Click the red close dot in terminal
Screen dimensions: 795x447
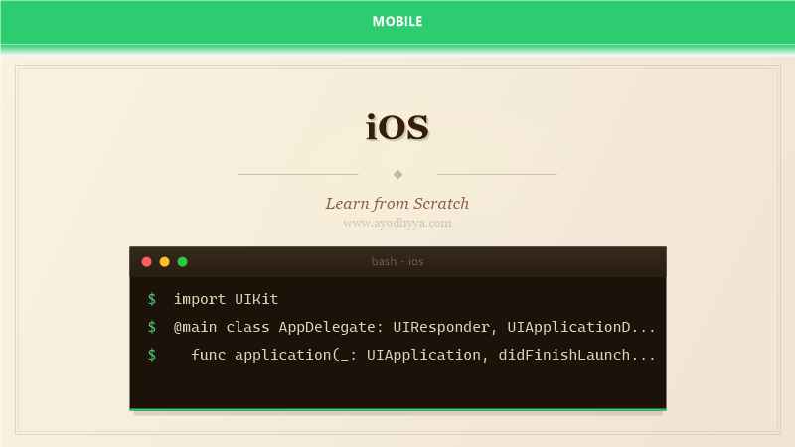click(146, 261)
